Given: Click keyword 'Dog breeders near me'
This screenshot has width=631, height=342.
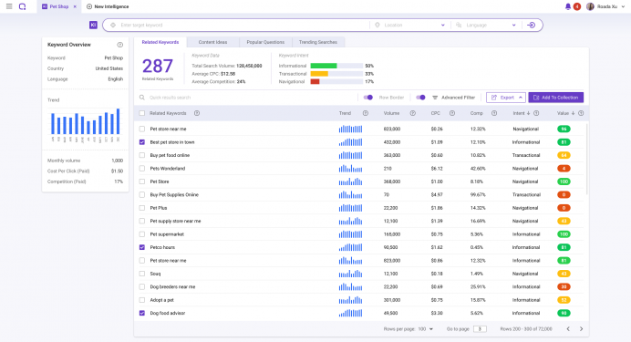Looking at the screenshot, I should (172, 287).
